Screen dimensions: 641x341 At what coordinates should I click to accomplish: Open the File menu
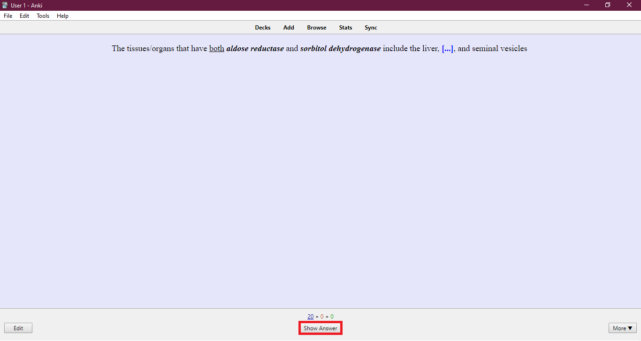(8, 16)
